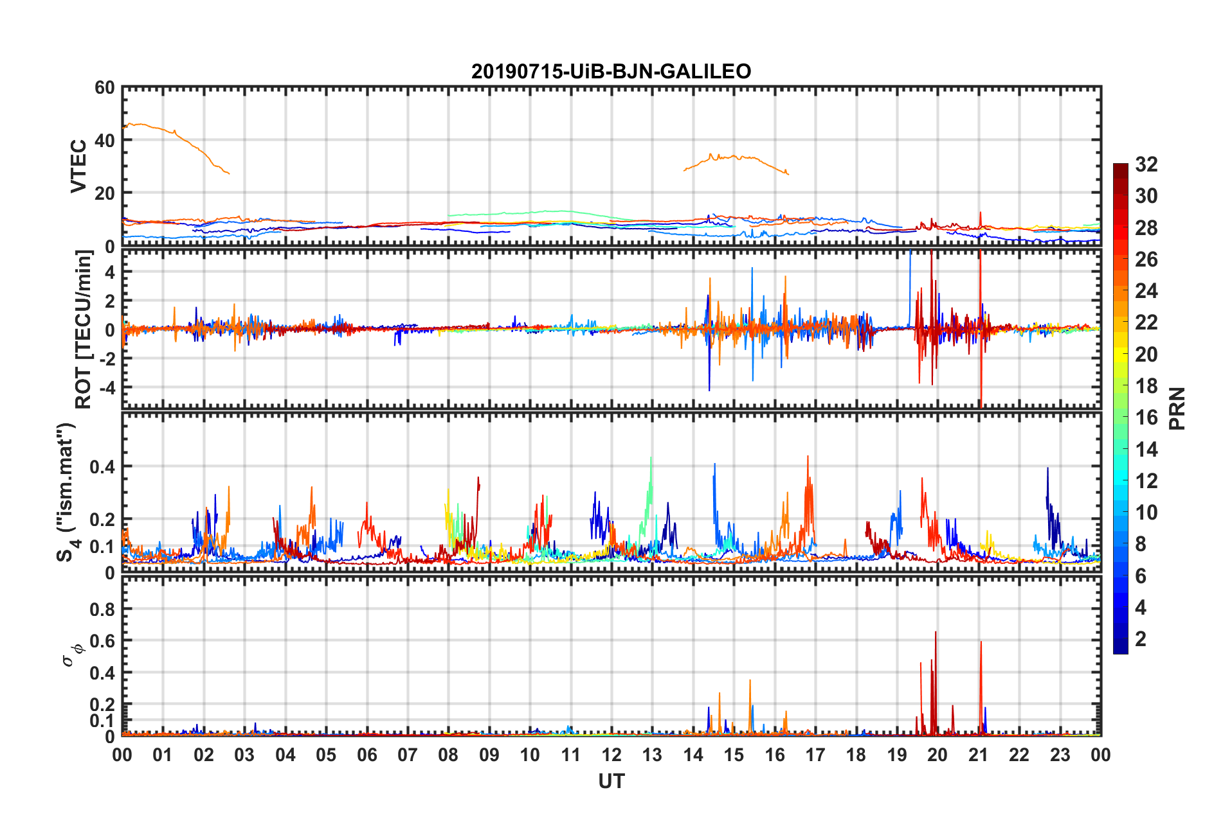Pick green at colorbar value 16
The image size is (1223, 817).
1121,418
